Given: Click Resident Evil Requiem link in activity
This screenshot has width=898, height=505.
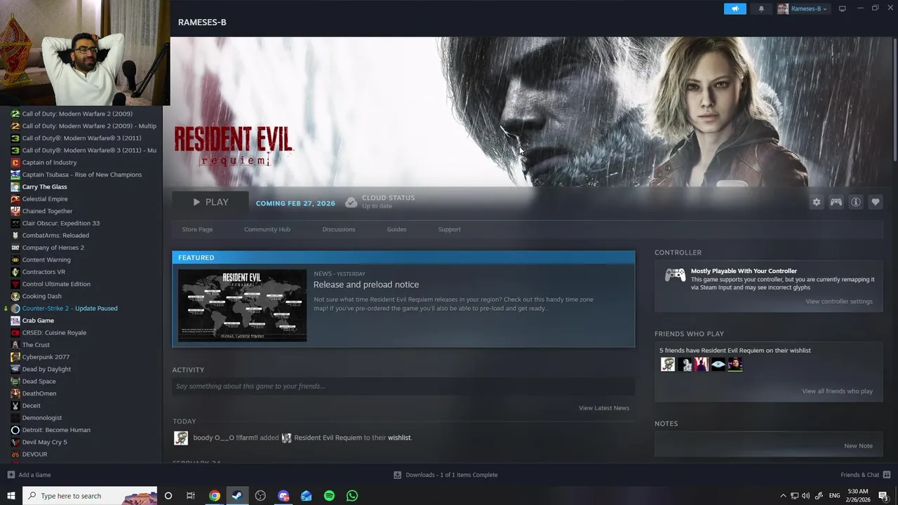Looking at the screenshot, I should point(328,438).
